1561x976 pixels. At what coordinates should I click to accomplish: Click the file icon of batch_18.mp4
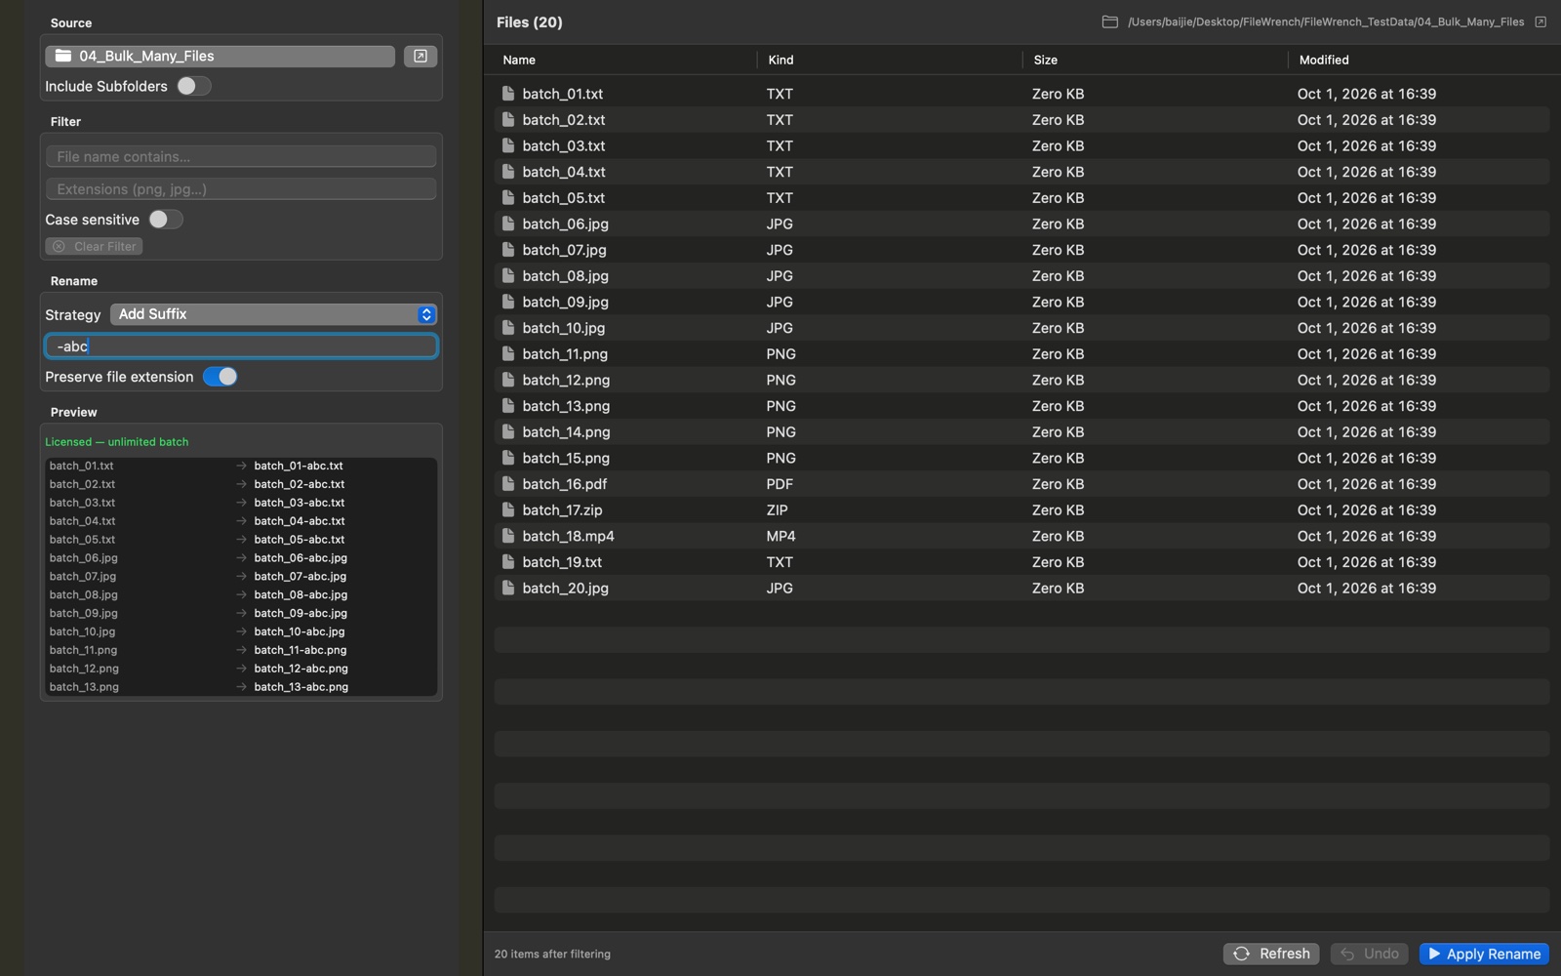coord(507,536)
